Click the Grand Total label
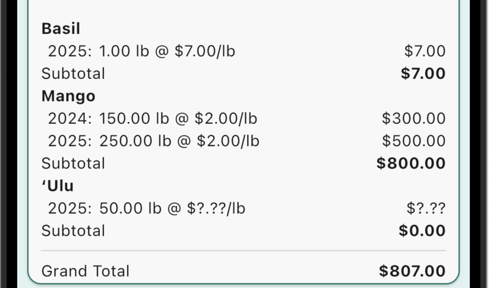Screen dimensions: 490x288 click(85, 271)
